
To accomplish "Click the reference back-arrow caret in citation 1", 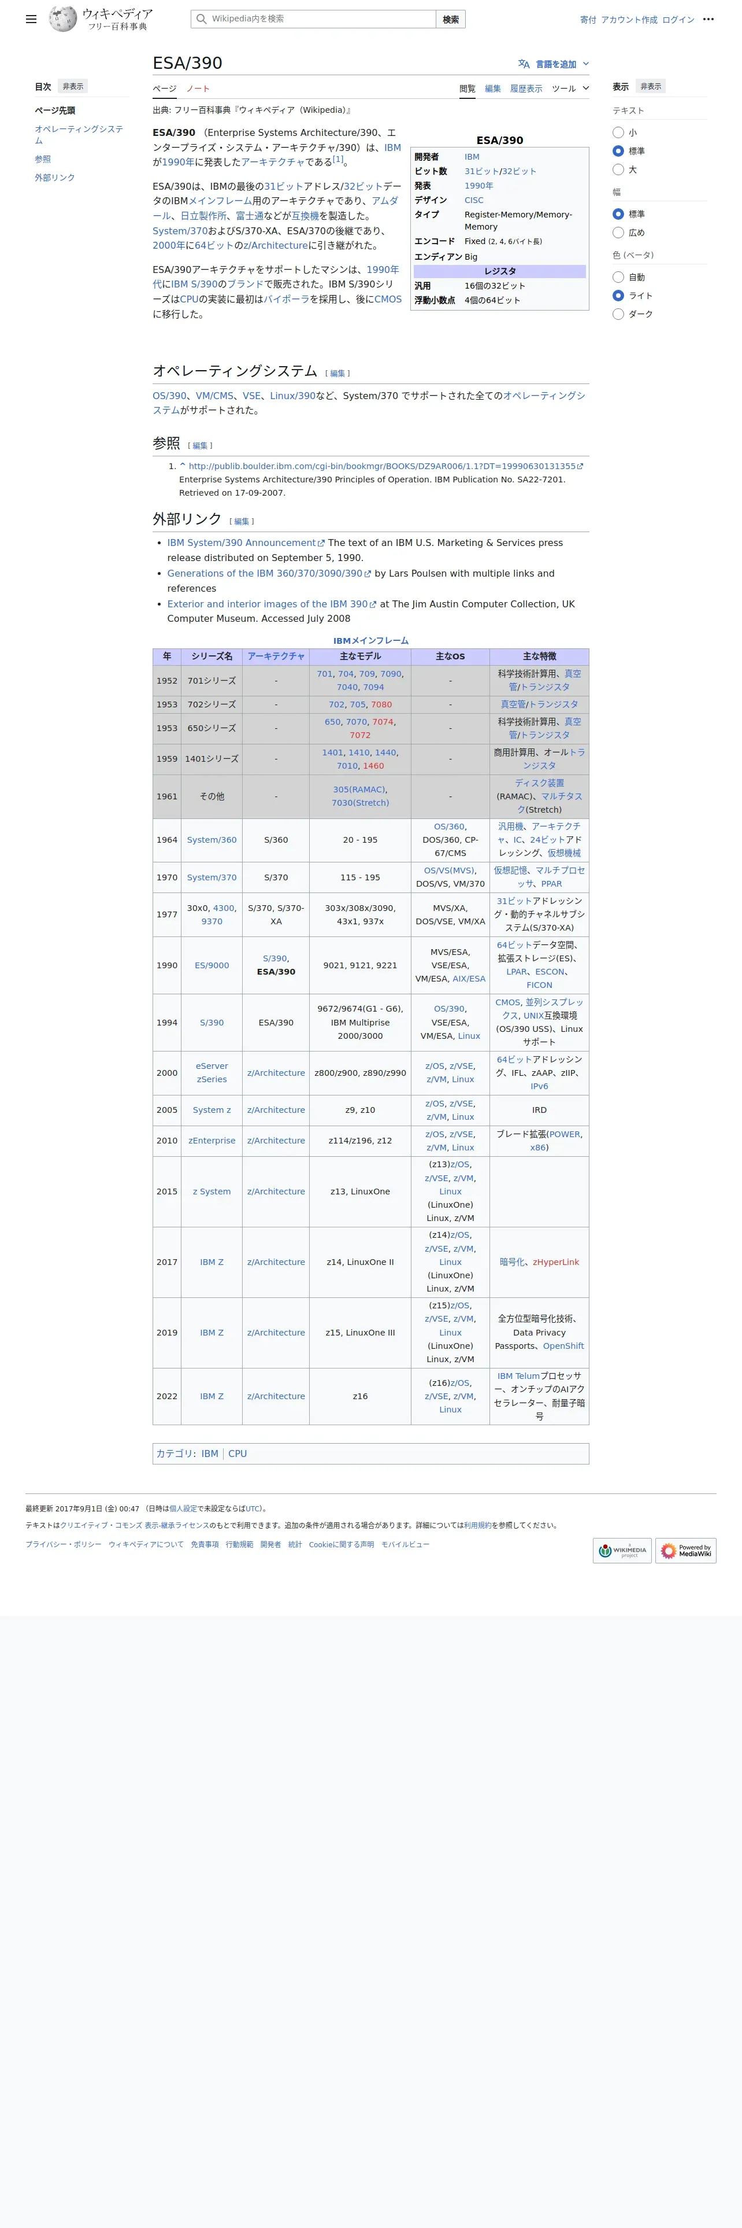I will [182, 465].
